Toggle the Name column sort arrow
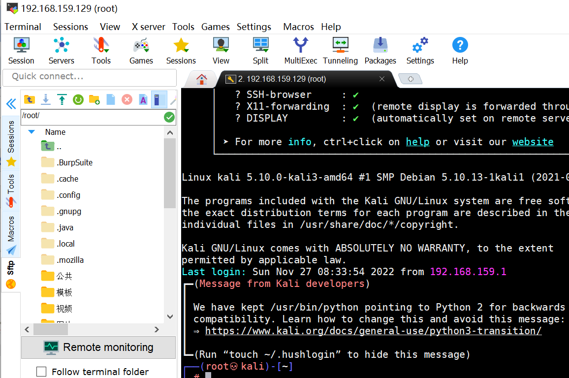 click(x=32, y=132)
